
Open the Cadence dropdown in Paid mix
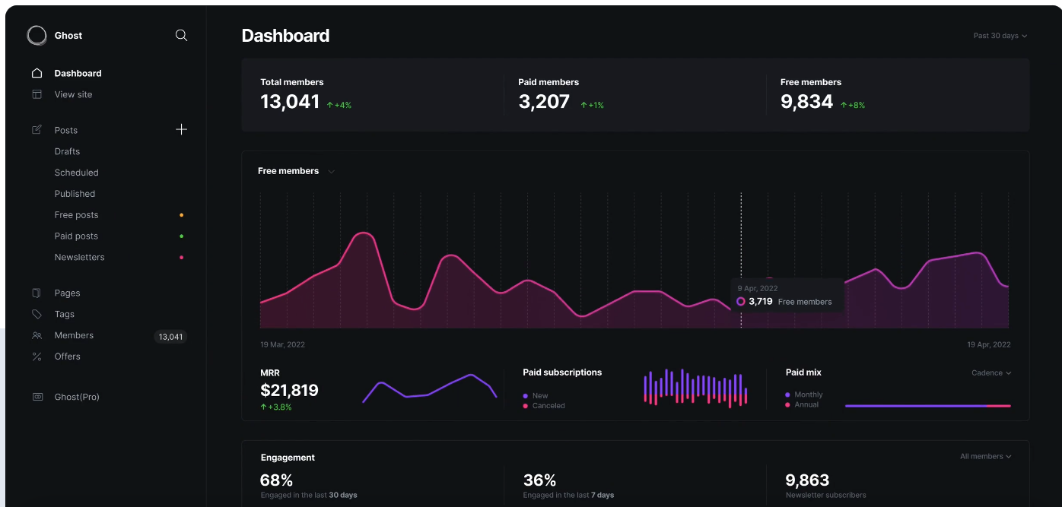point(991,373)
